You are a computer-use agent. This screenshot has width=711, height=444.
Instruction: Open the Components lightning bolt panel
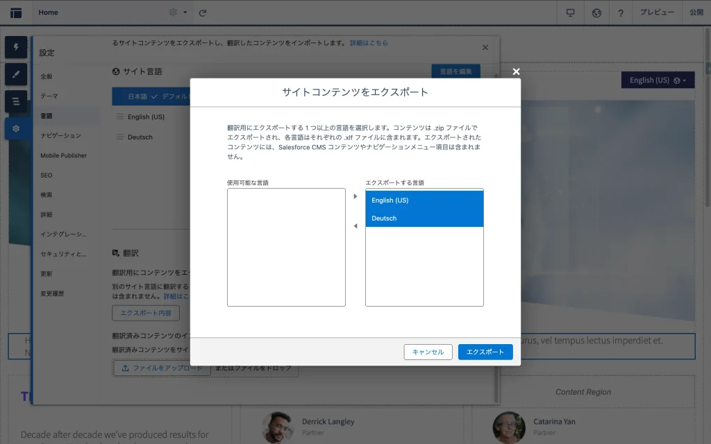pos(16,47)
